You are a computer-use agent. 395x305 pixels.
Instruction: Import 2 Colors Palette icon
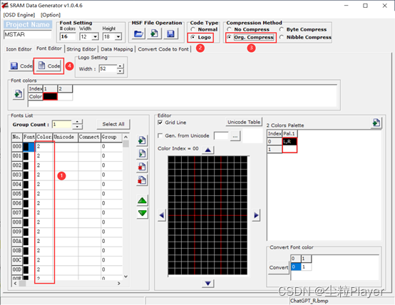point(376,123)
